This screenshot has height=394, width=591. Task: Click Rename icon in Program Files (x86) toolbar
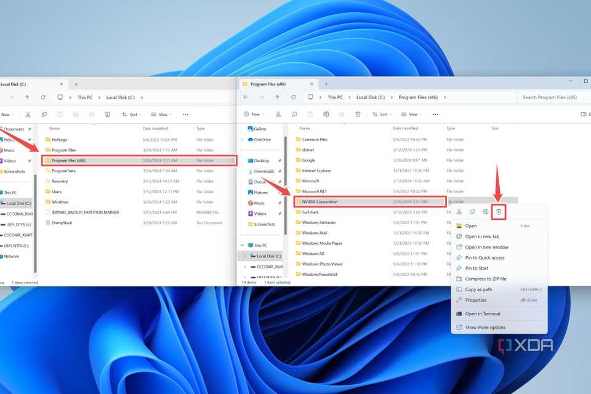326,115
